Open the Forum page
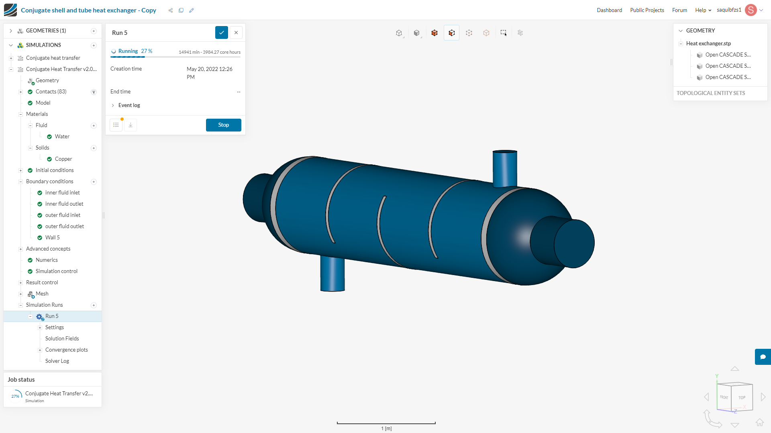 coord(679,10)
